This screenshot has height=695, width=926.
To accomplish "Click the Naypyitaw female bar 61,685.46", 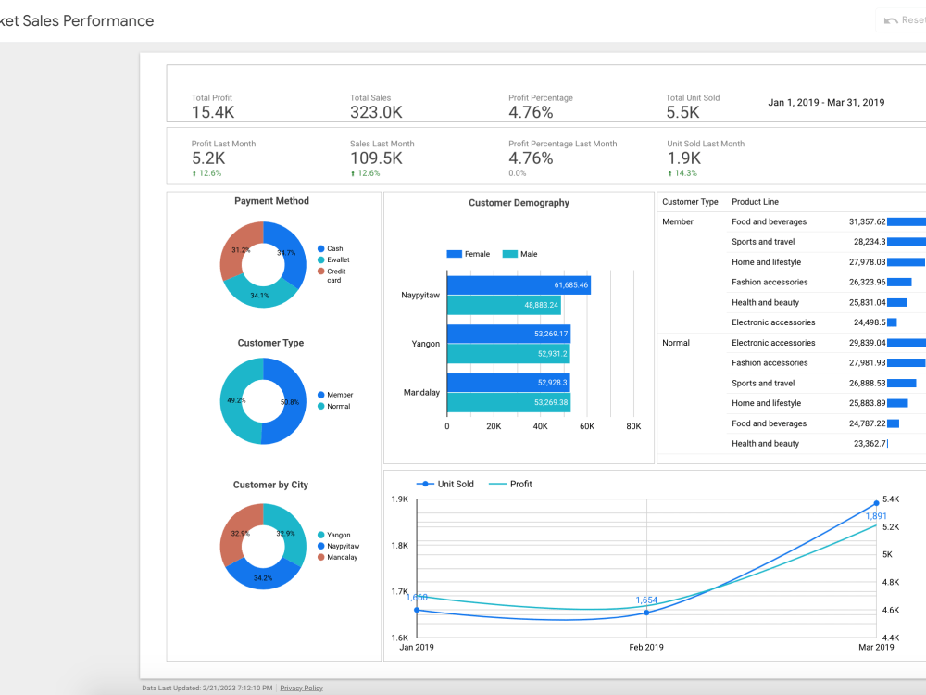I will pyautogui.click(x=519, y=284).
